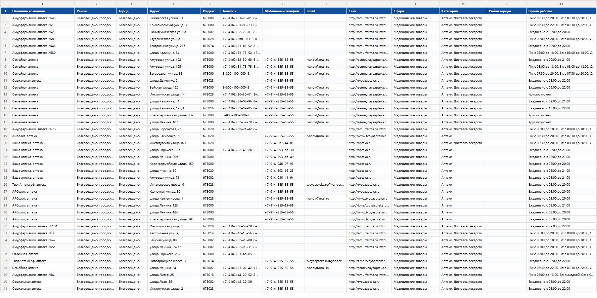
Task: Click address "улица Лазо, 55"
Action: [174, 282]
